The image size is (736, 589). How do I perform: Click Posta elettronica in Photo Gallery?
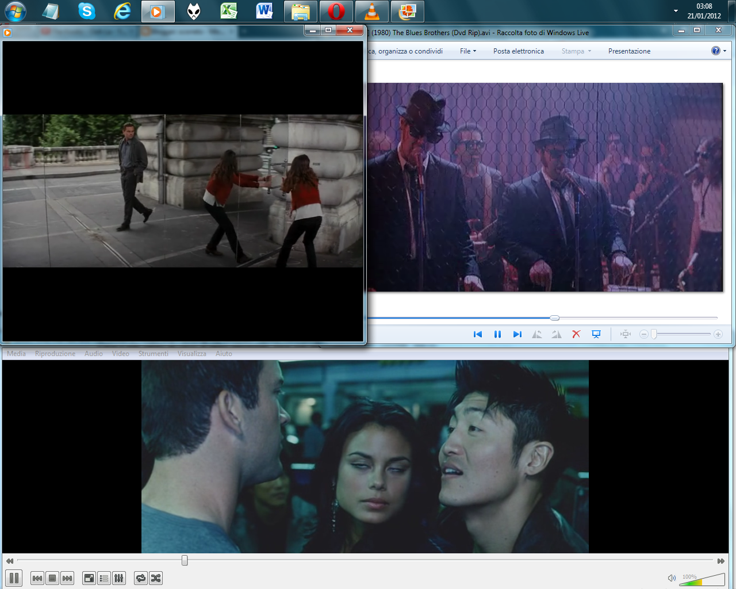tap(519, 51)
